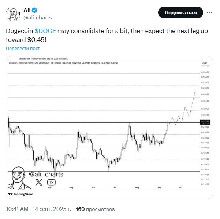Translate the post via Перевести пост
The height and width of the screenshot is (219, 220).
(x=23, y=48)
